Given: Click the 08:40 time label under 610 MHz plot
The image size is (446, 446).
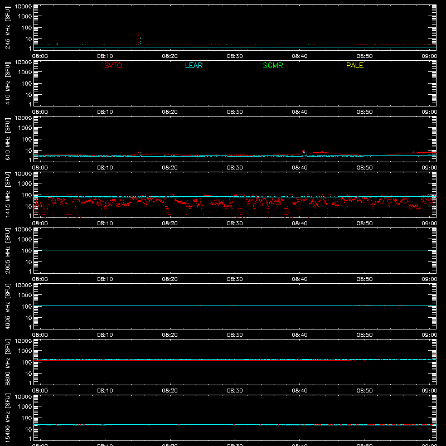Looking at the screenshot, I should click(299, 168).
